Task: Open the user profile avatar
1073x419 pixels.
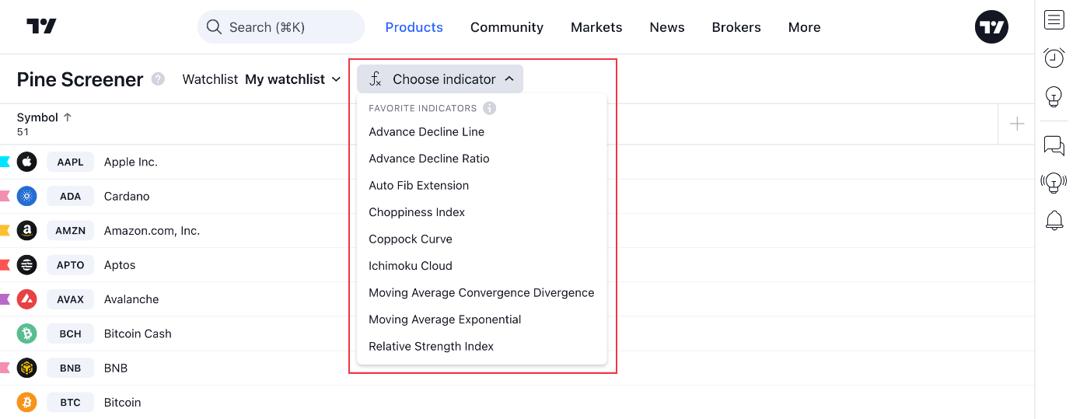Action: click(x=991, y=26)
